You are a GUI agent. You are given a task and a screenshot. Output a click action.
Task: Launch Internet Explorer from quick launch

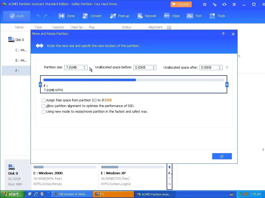click(36, 194)
